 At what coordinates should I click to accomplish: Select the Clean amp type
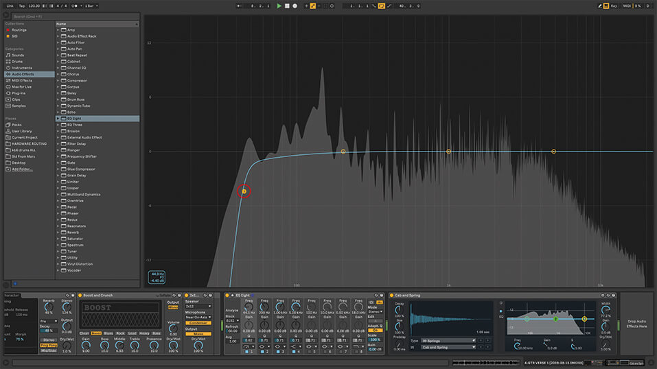click(x=84, y=333)
